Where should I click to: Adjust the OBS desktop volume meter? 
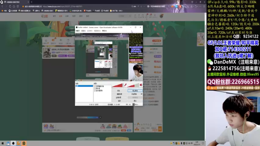pyautogui.click(x=133, y=85)
